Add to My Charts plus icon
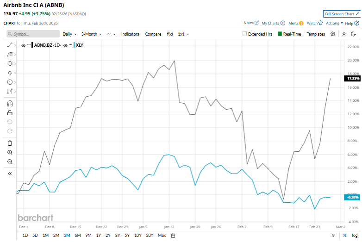 (283, 23)
